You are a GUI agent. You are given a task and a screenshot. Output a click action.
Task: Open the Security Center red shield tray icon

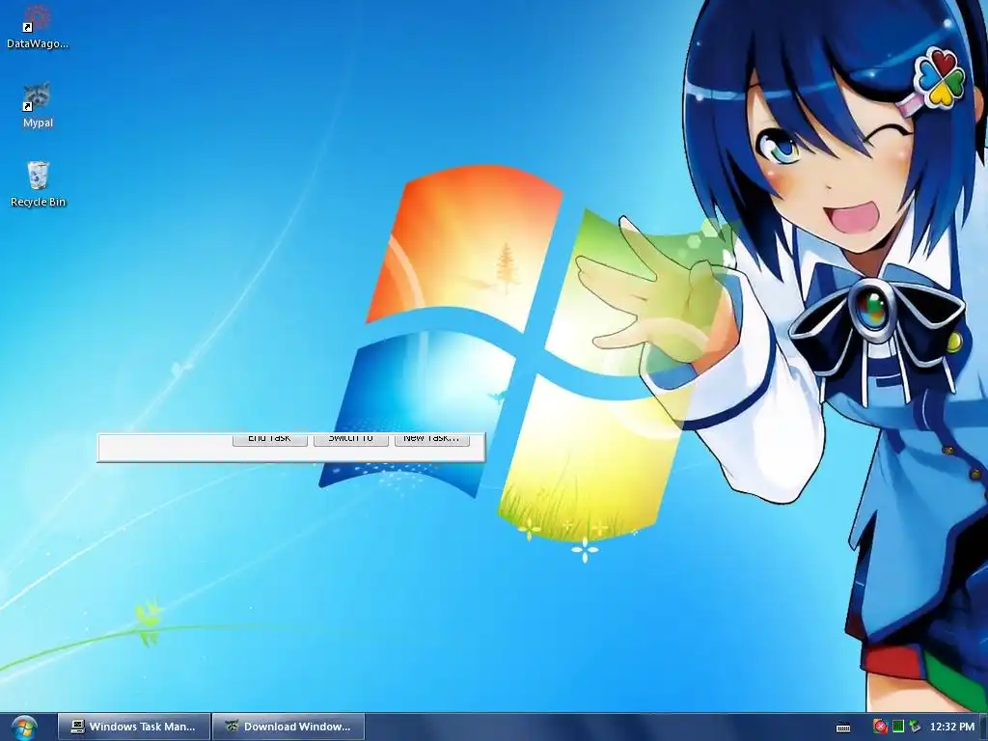[880, 727]
